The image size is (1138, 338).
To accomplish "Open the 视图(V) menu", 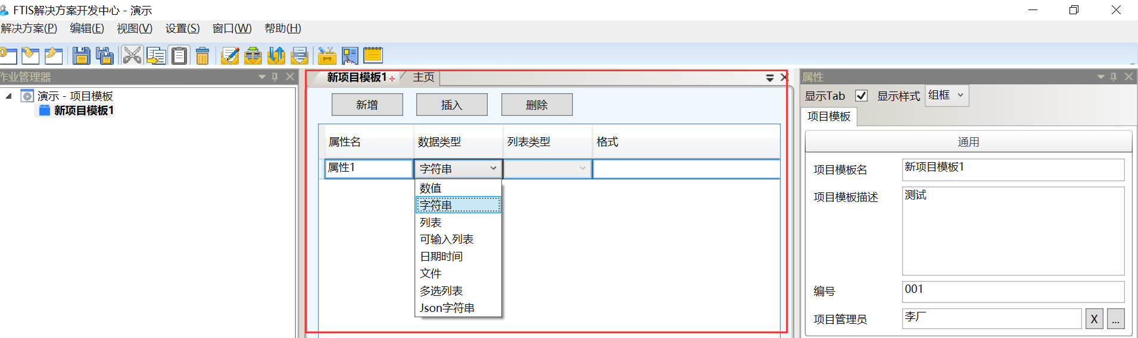I will click(135, 29).
